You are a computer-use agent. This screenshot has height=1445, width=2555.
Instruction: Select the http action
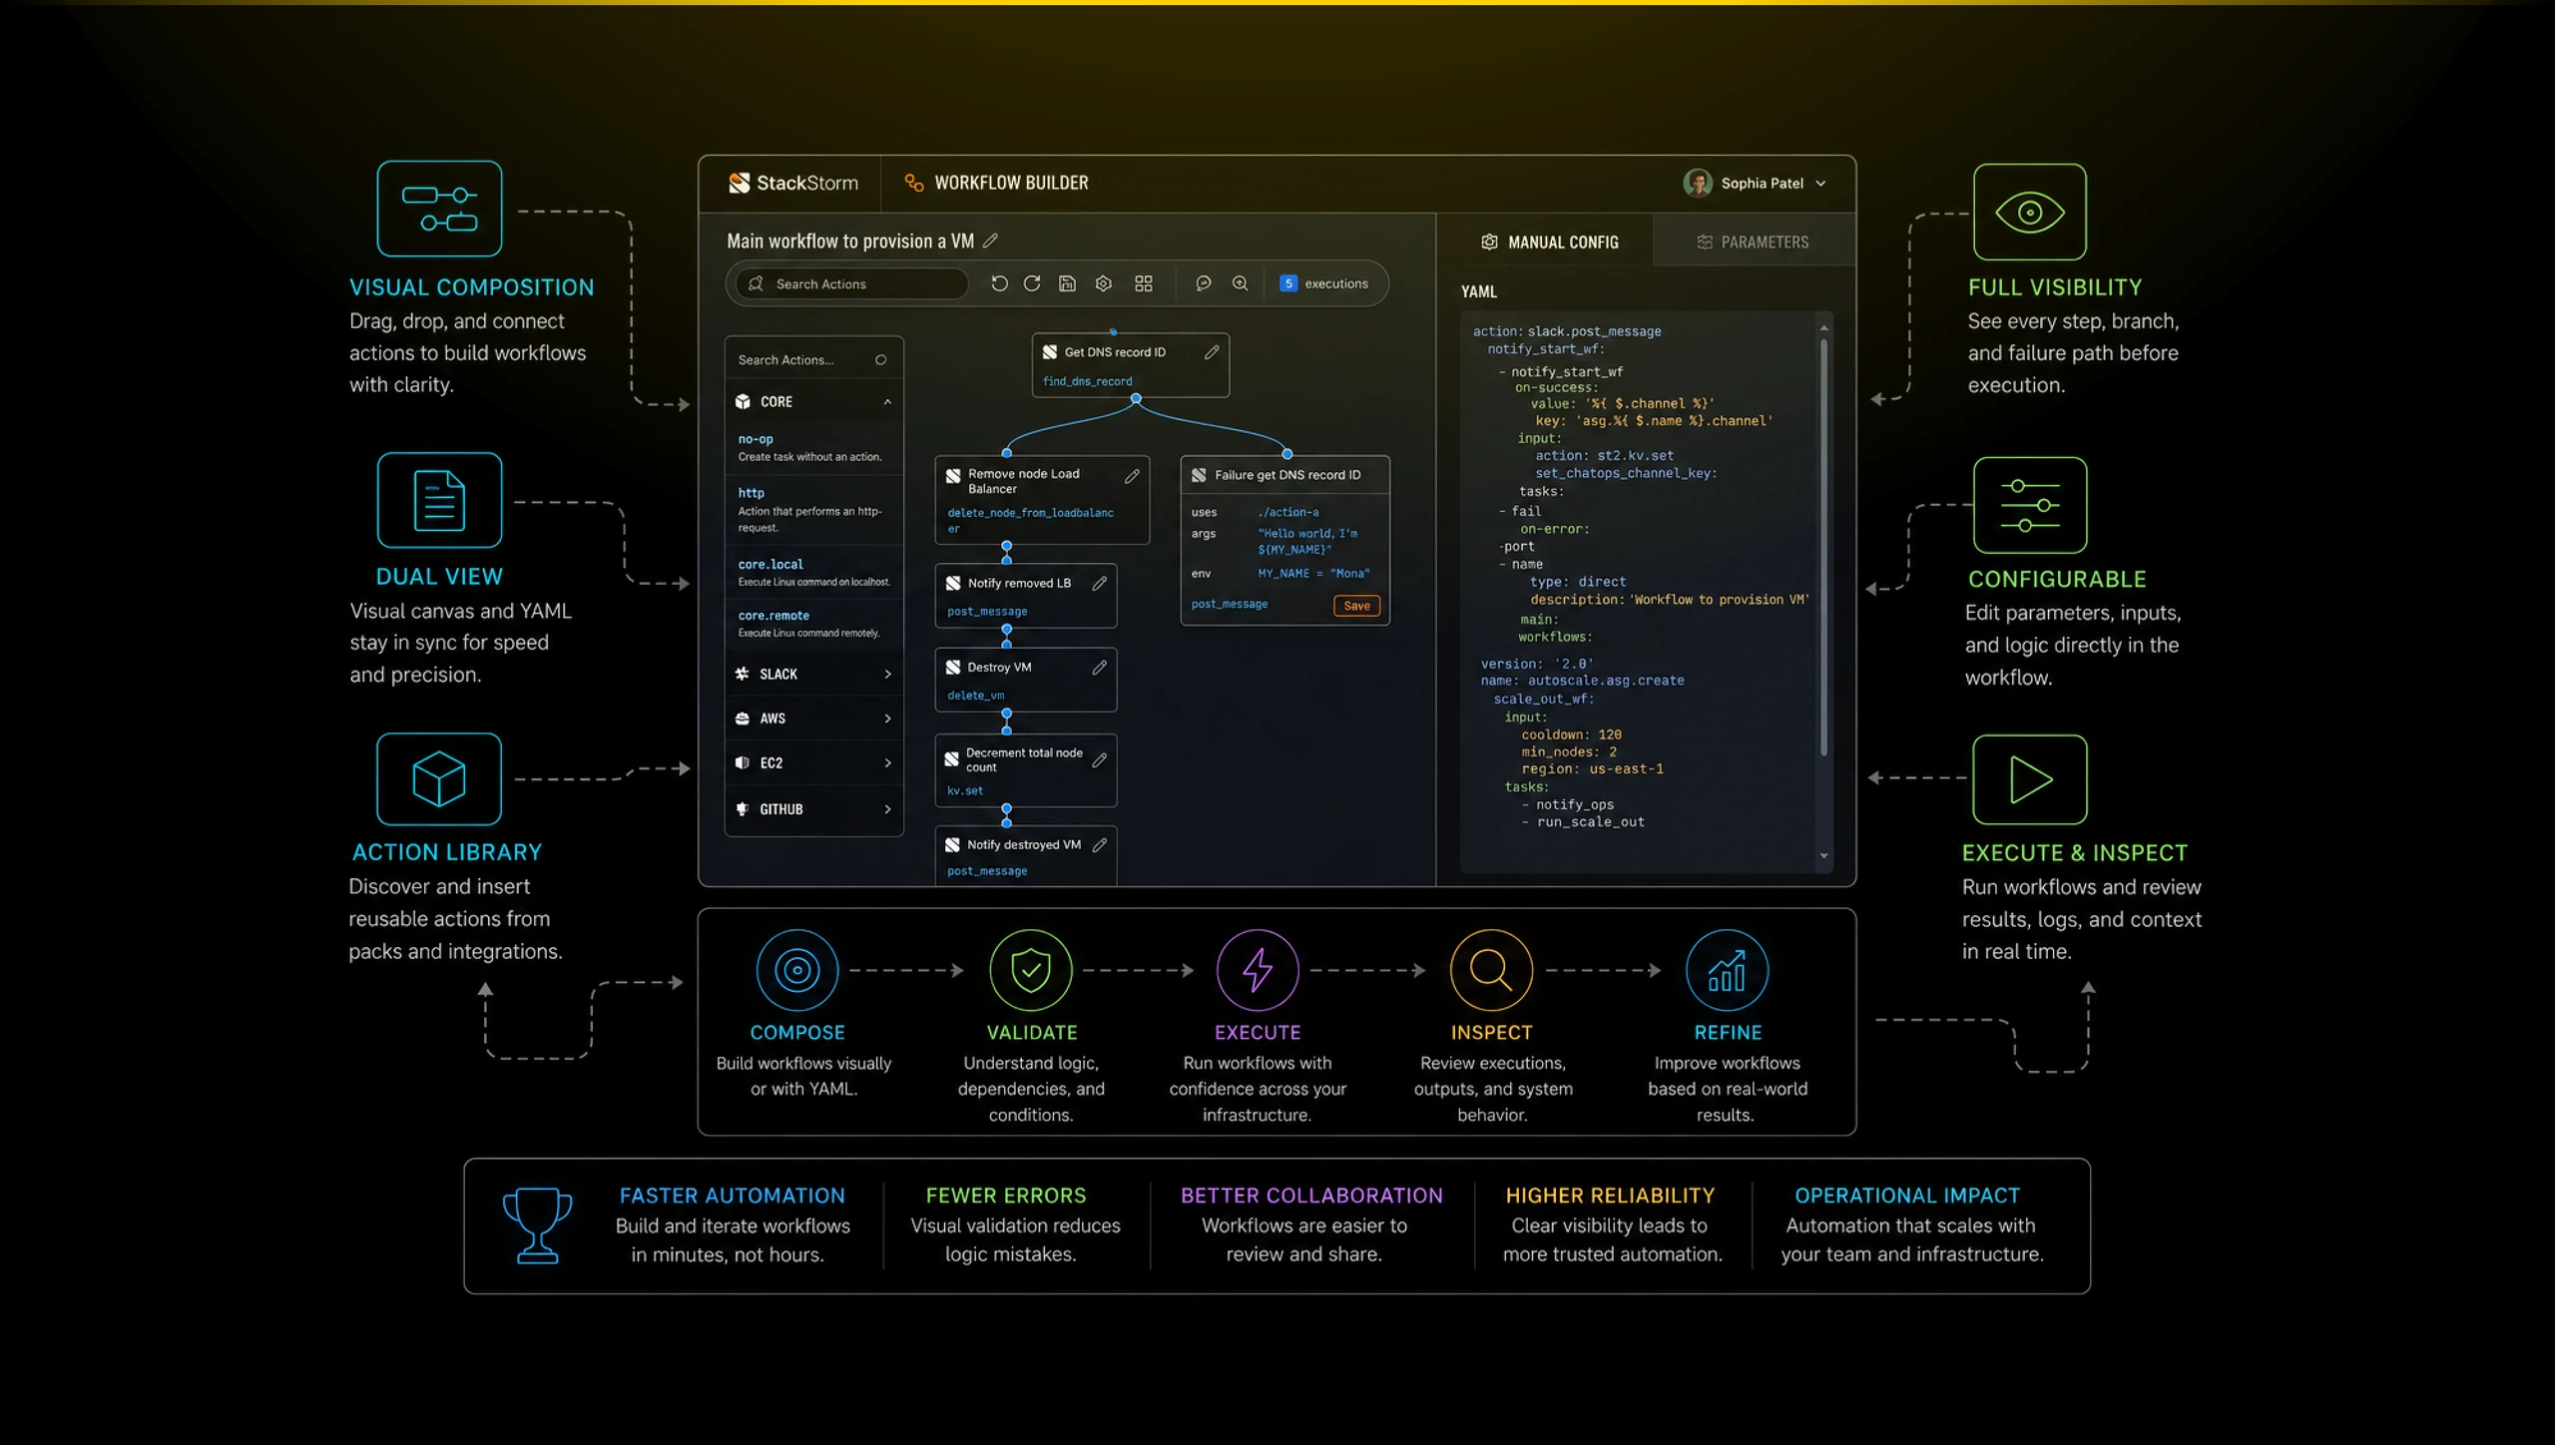coord(813,509)
